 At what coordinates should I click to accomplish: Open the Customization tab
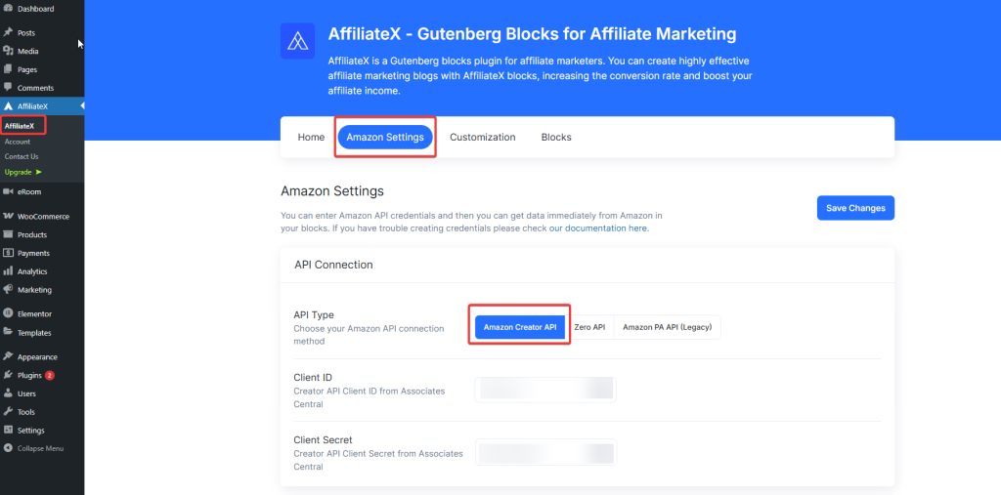tap(482, 138)
